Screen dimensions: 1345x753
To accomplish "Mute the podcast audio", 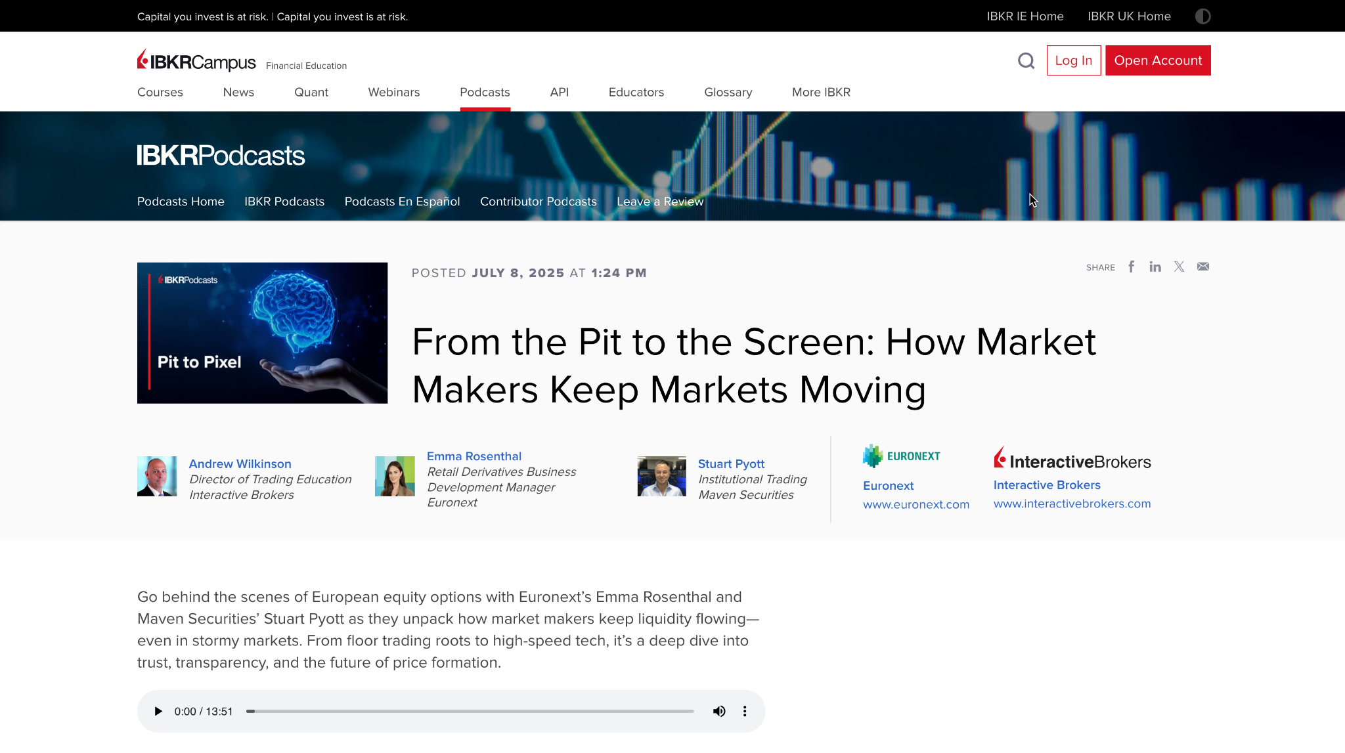I will 719,711.
